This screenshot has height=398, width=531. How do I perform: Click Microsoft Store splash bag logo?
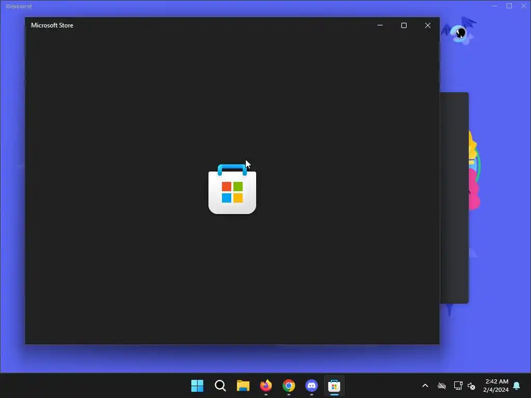pos(232,189)
